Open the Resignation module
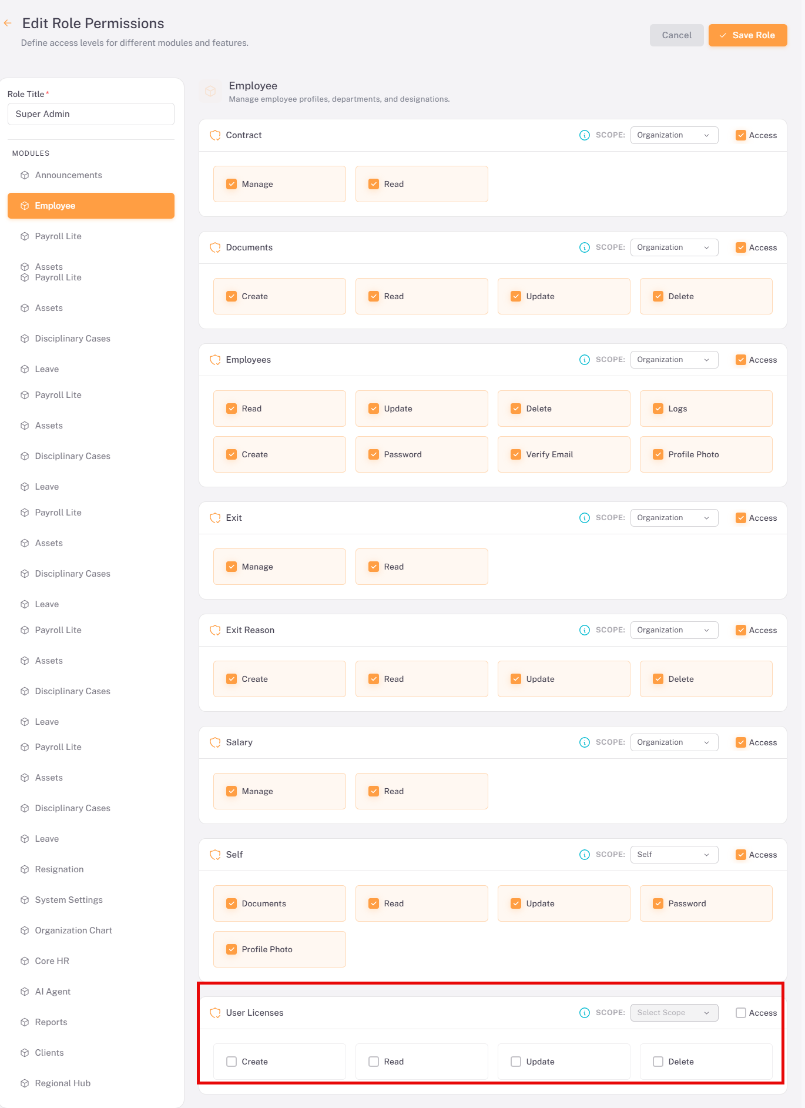Viewport: 805px width, 1108px height. click(x=91, y=869)
